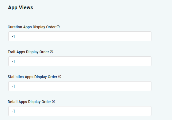
Task: Click the Detail Apps Display Order input box
Action: coord(80,111)
